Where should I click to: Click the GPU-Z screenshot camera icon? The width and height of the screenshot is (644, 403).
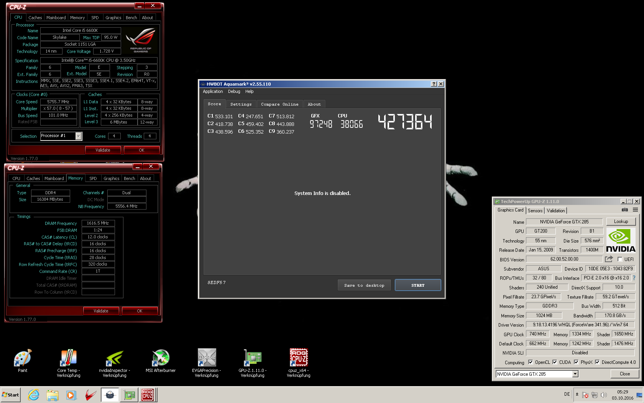pyautogui.click(x=625, y=210)
